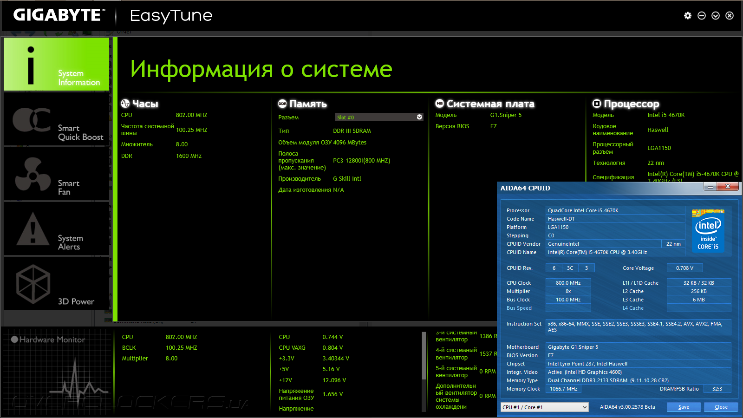The image size is (743, 418).
Task: Click the +12V '12.096 V' reading
Action: tap(334, 380)
